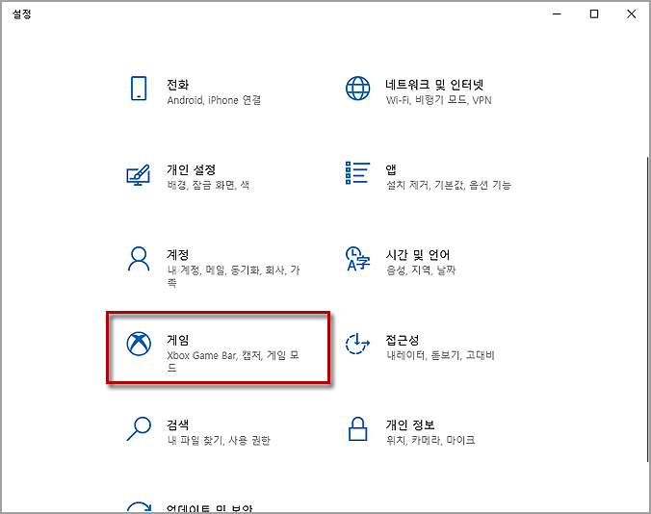
Task: Open 개인 설정 category title
Action: 191,169
